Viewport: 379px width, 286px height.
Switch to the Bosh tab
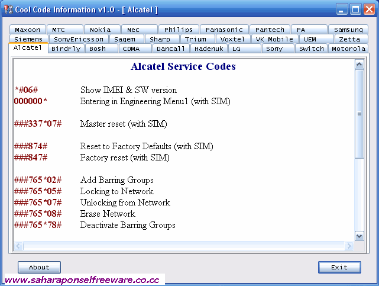102,49
